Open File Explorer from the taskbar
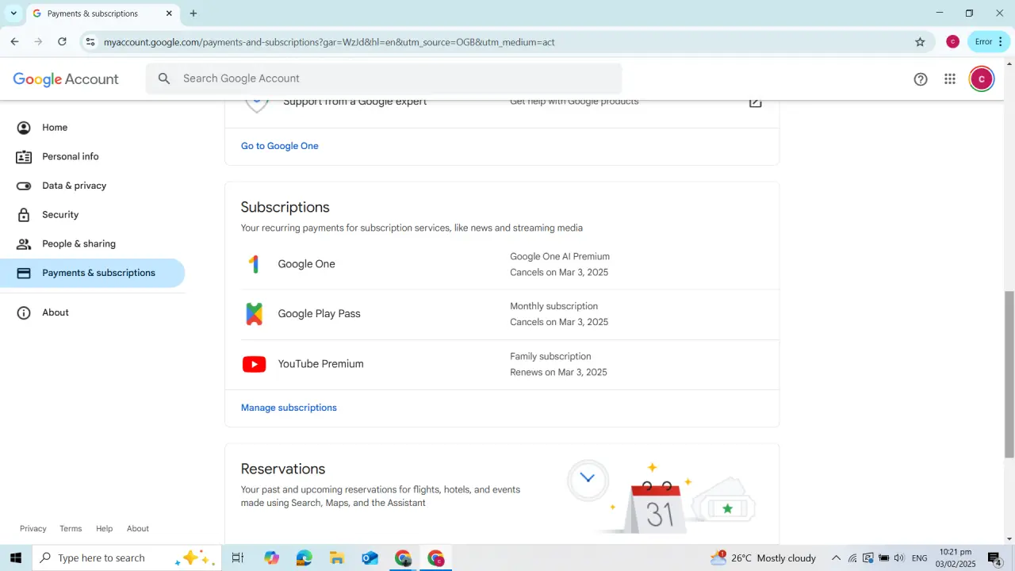This screenshot has width=1015, height=571. click(337, 558)
